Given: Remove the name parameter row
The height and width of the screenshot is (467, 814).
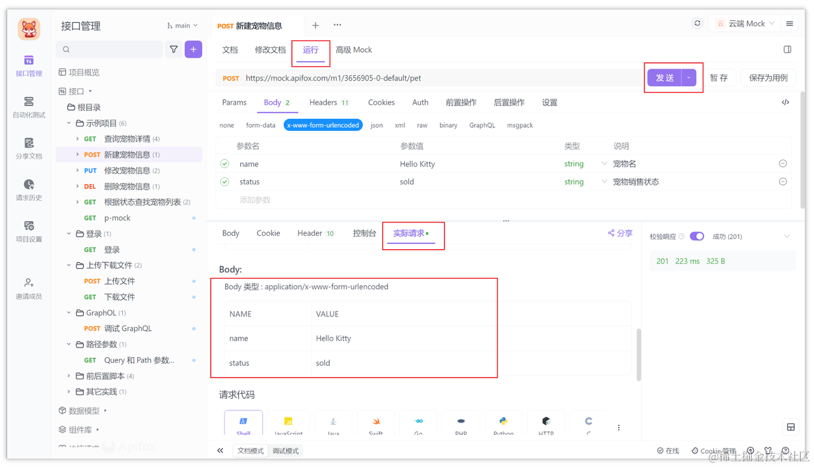Looking at the screenshot, I should 783,164.
